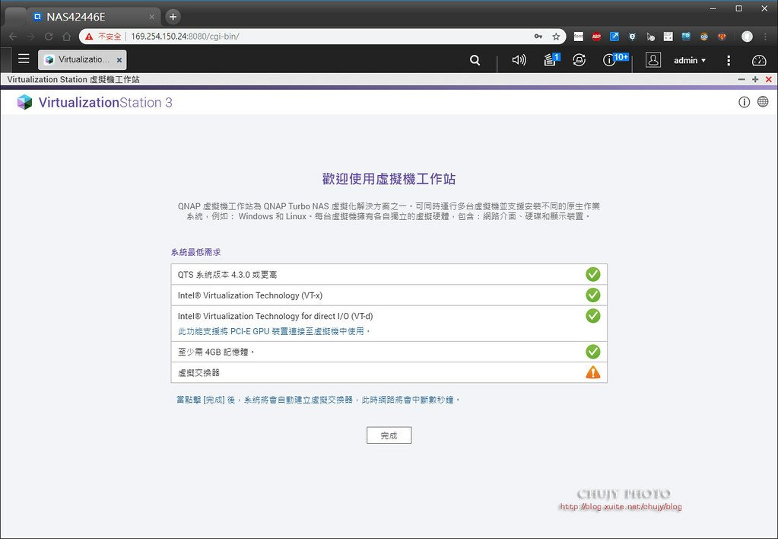
Task: Click the Intel Virtualization Technology (VT-x) text
Action: pos(250,295)
